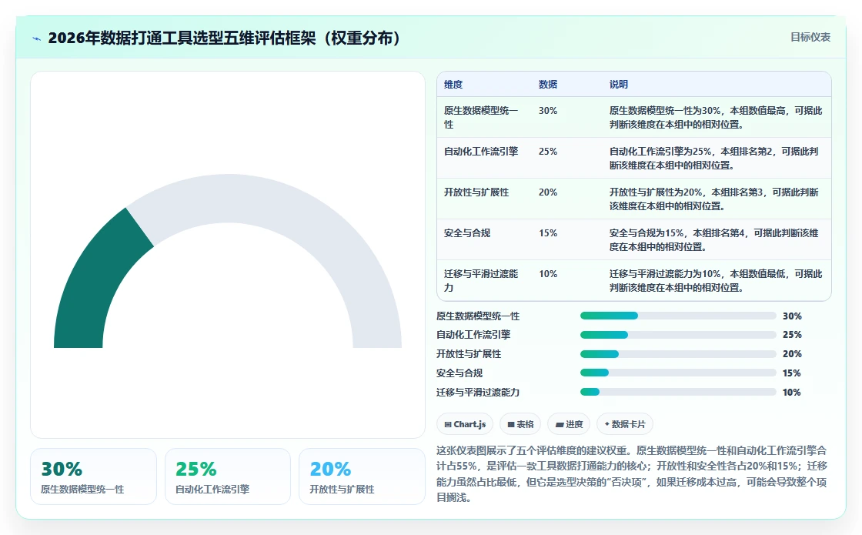Open the 30% 原生数据模型统一性 data card
This screenshot has width=862, height=535.
pyautogui.click(x=93, y=476)
